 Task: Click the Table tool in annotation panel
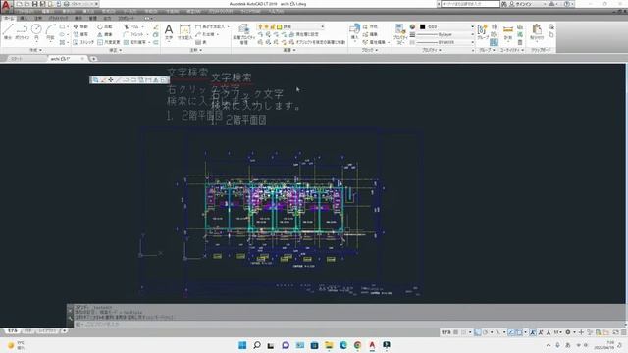click(x=200, y=42)
